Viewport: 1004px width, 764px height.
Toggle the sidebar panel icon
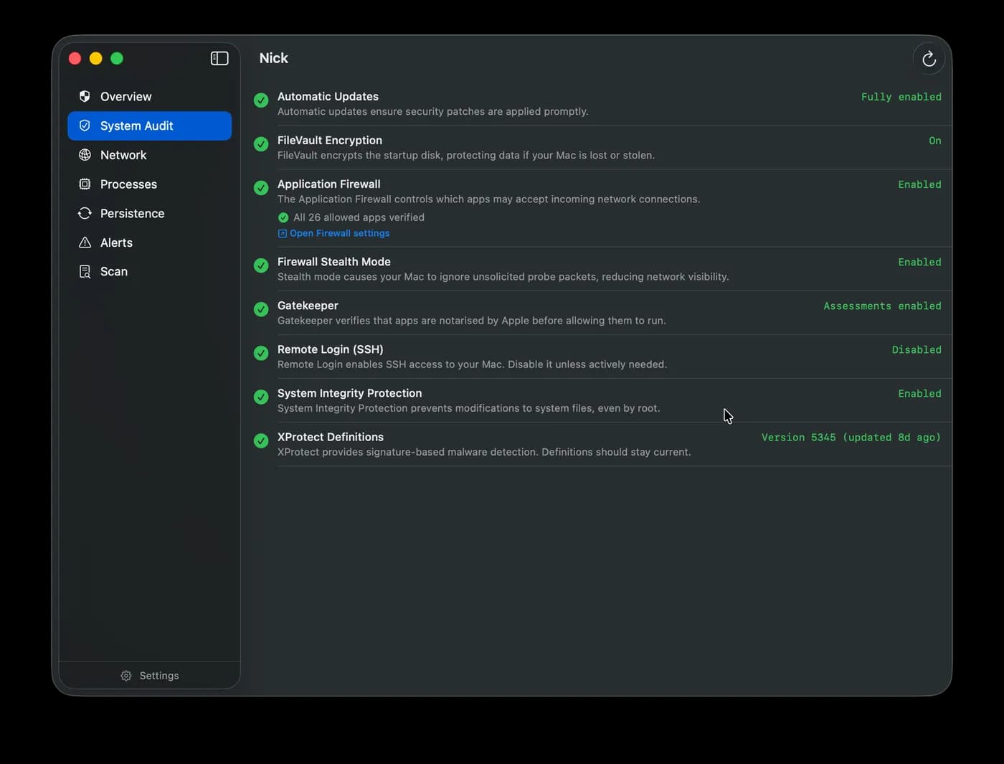pyautogui.click(x=219, y=58)
